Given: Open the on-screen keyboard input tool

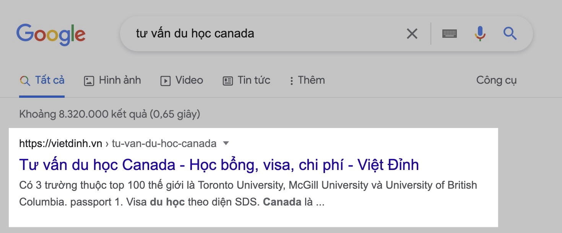Looking at the screenshot, I should click(x=450, y=34).
